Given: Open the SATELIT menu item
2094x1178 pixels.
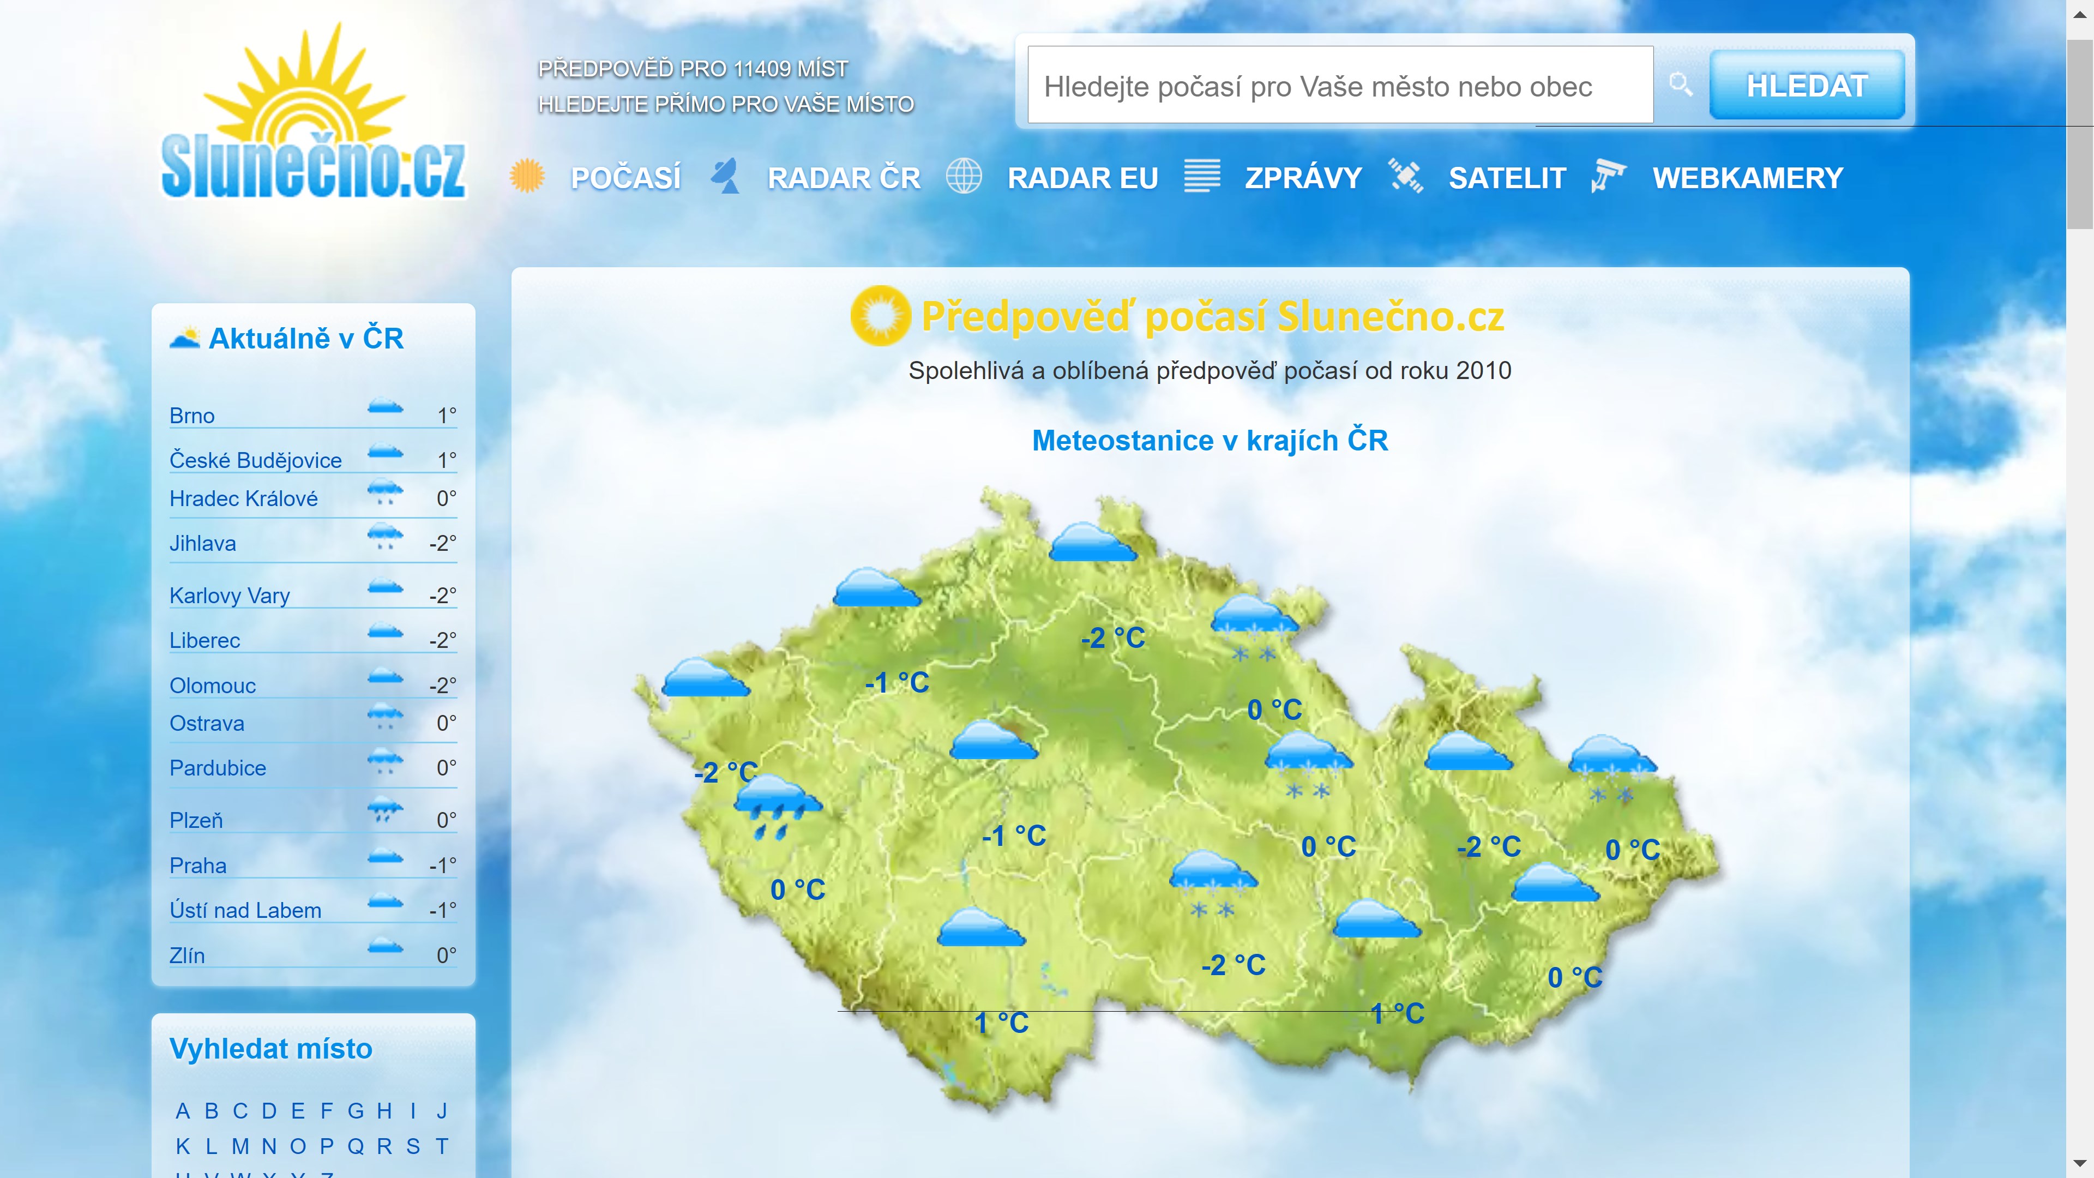Looking at the screenshot, I should pos(1506,178).
